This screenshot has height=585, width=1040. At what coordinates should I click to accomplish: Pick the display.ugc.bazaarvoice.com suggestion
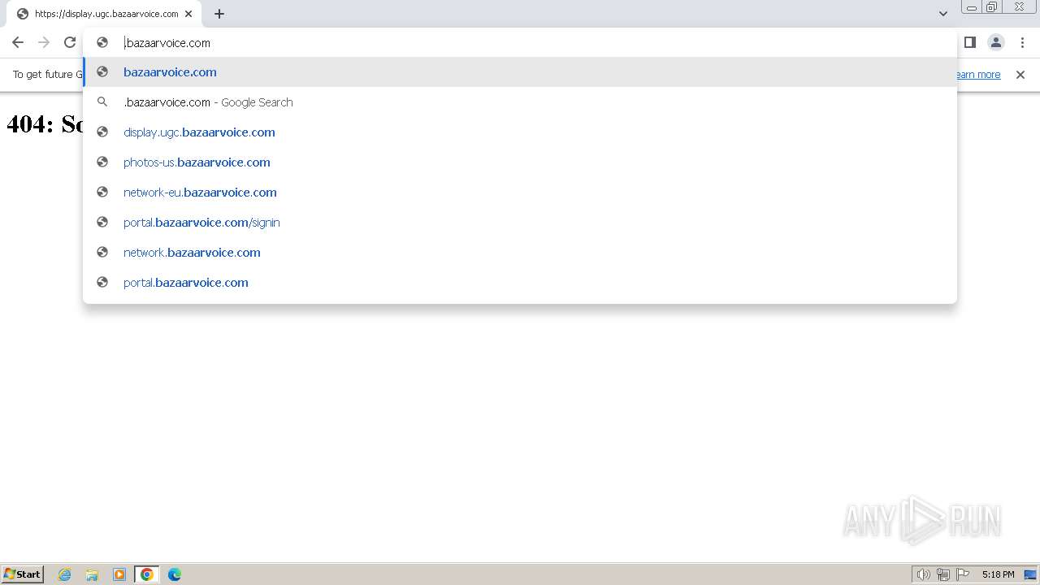pos(520,132)
